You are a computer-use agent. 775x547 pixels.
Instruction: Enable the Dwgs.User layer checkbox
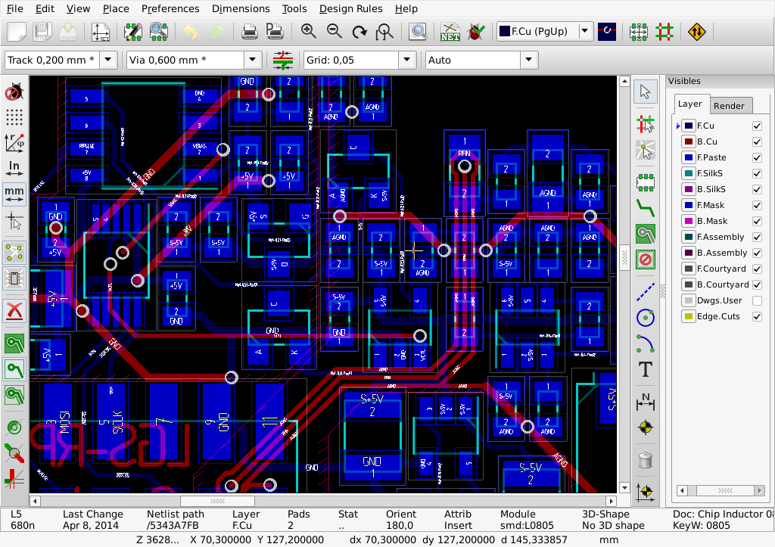[757, 300]
